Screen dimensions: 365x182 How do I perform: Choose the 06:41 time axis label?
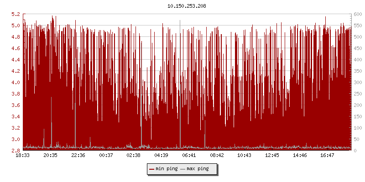189,155
